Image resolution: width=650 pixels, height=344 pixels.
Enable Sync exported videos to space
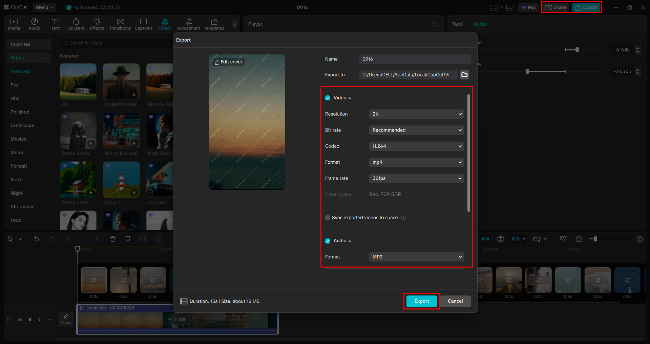point(328,217)
